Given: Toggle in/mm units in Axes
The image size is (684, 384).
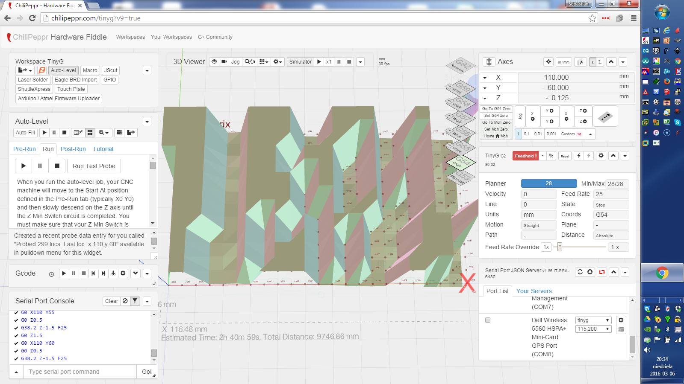Looking at the screenshot, I should click(563, 62).
